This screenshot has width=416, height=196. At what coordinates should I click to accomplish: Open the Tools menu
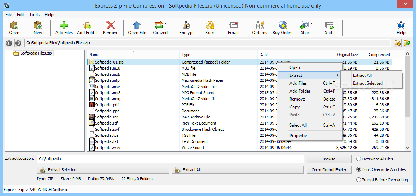tap(34, 15)
